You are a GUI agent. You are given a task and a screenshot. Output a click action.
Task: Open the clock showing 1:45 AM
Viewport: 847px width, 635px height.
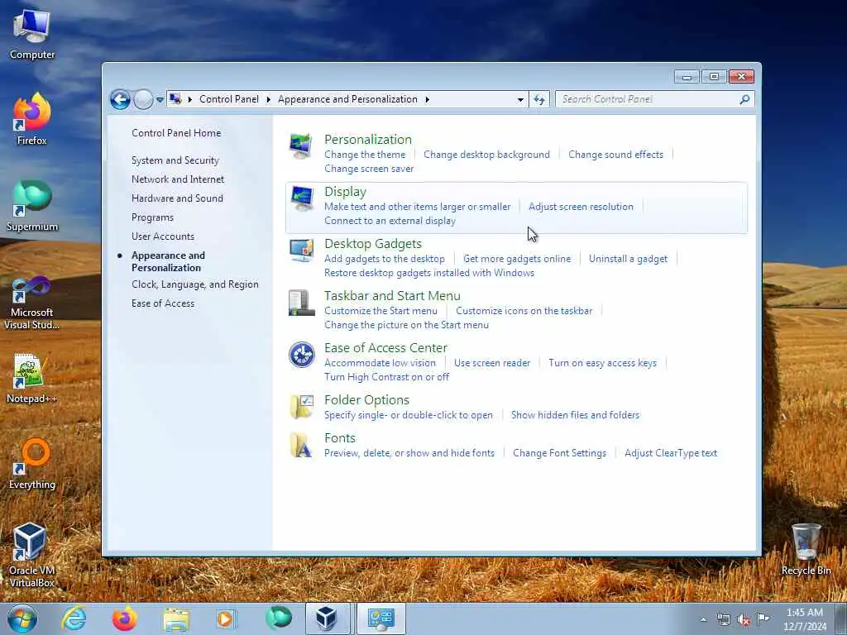(x=805, y=619)
